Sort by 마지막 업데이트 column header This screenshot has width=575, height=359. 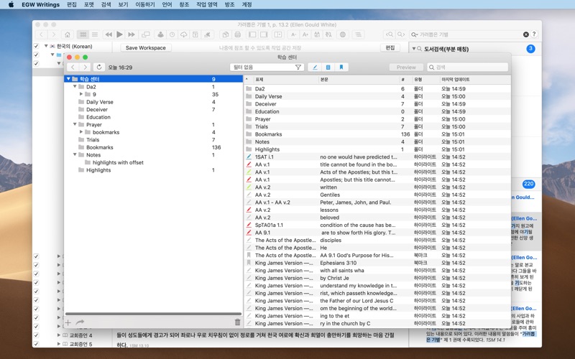(x=456, y=79)
